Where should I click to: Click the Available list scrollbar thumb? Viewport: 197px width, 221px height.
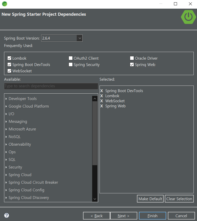pyautogui.click(x=95, y=133)
